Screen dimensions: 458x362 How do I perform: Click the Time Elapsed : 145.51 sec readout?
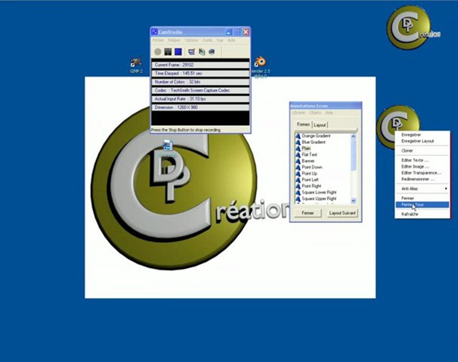click(x=200, y=73)
